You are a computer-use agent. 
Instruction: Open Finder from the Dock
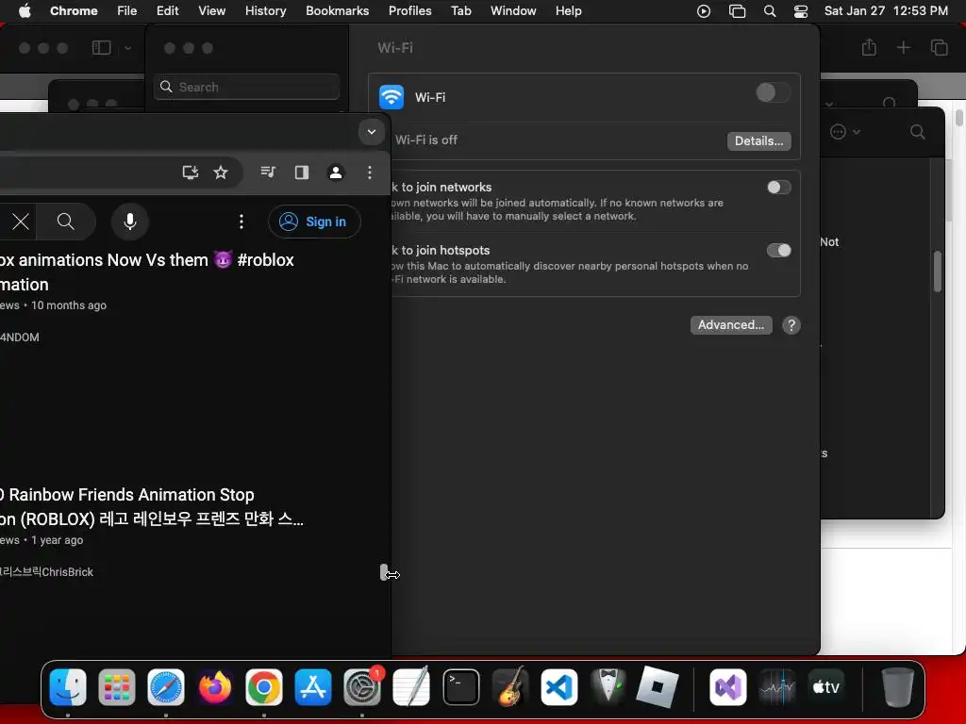pos(68,686)
